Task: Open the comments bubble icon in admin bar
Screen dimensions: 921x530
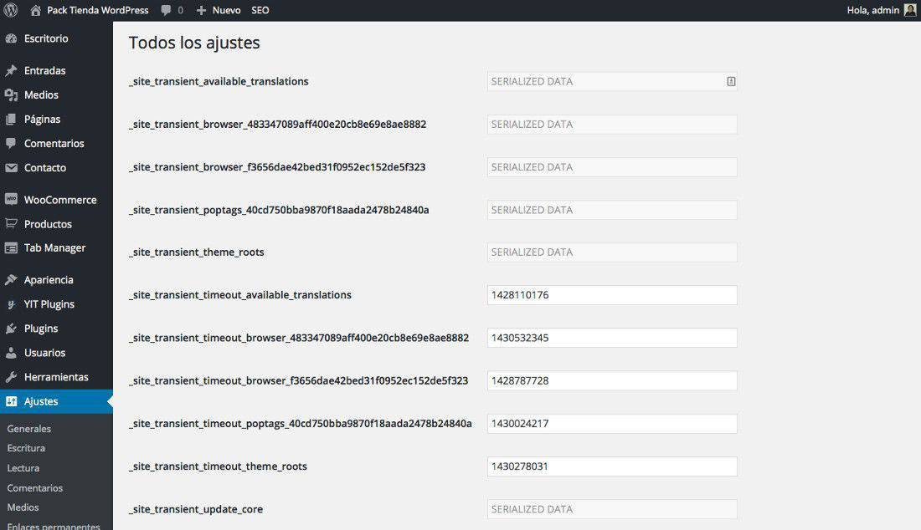Action: pyautogui.click(x=167, y=10)
